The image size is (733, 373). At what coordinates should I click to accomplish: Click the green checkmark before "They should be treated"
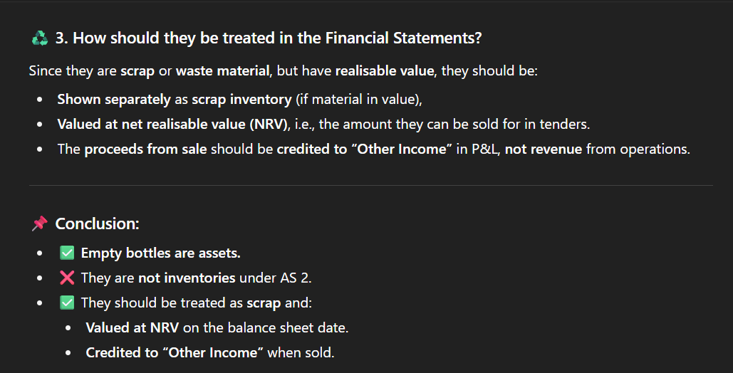[67, 303]
